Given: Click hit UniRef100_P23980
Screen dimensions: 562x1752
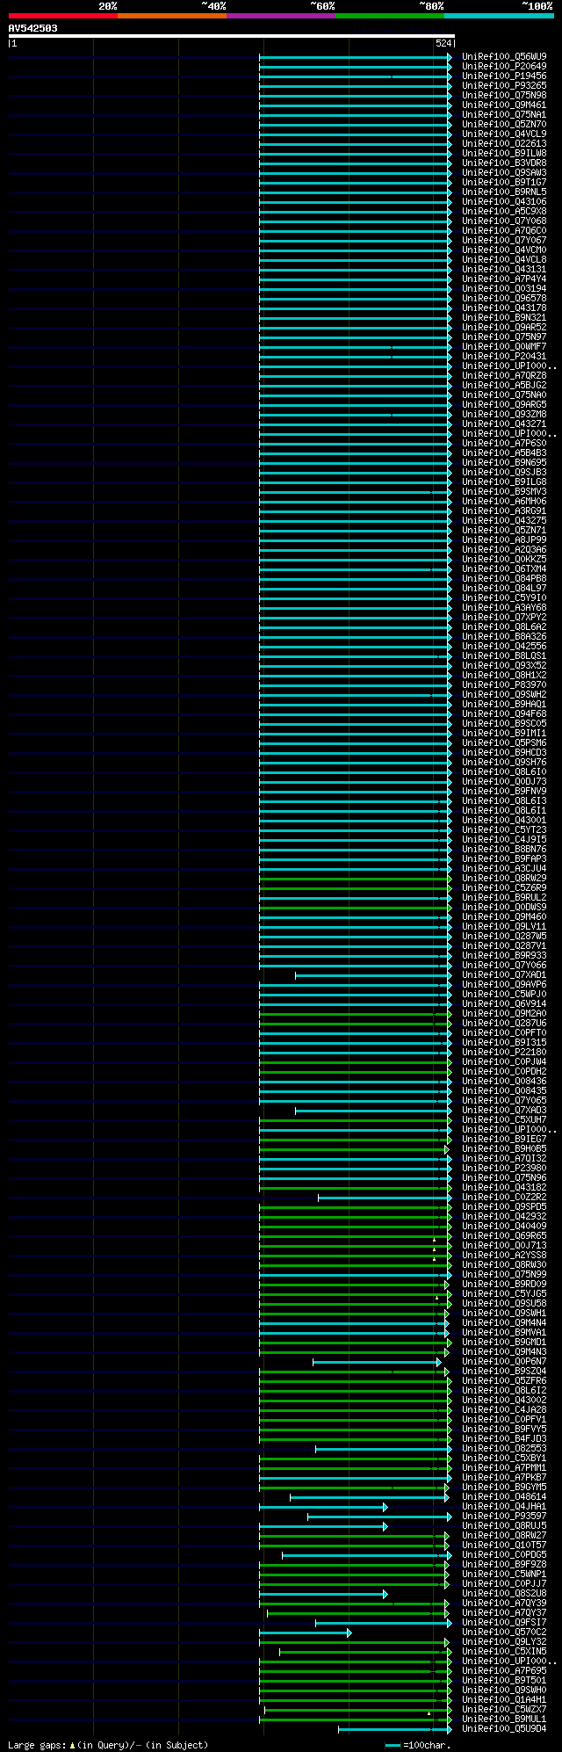Looking at the screenshot, I should click(504, 1168).
